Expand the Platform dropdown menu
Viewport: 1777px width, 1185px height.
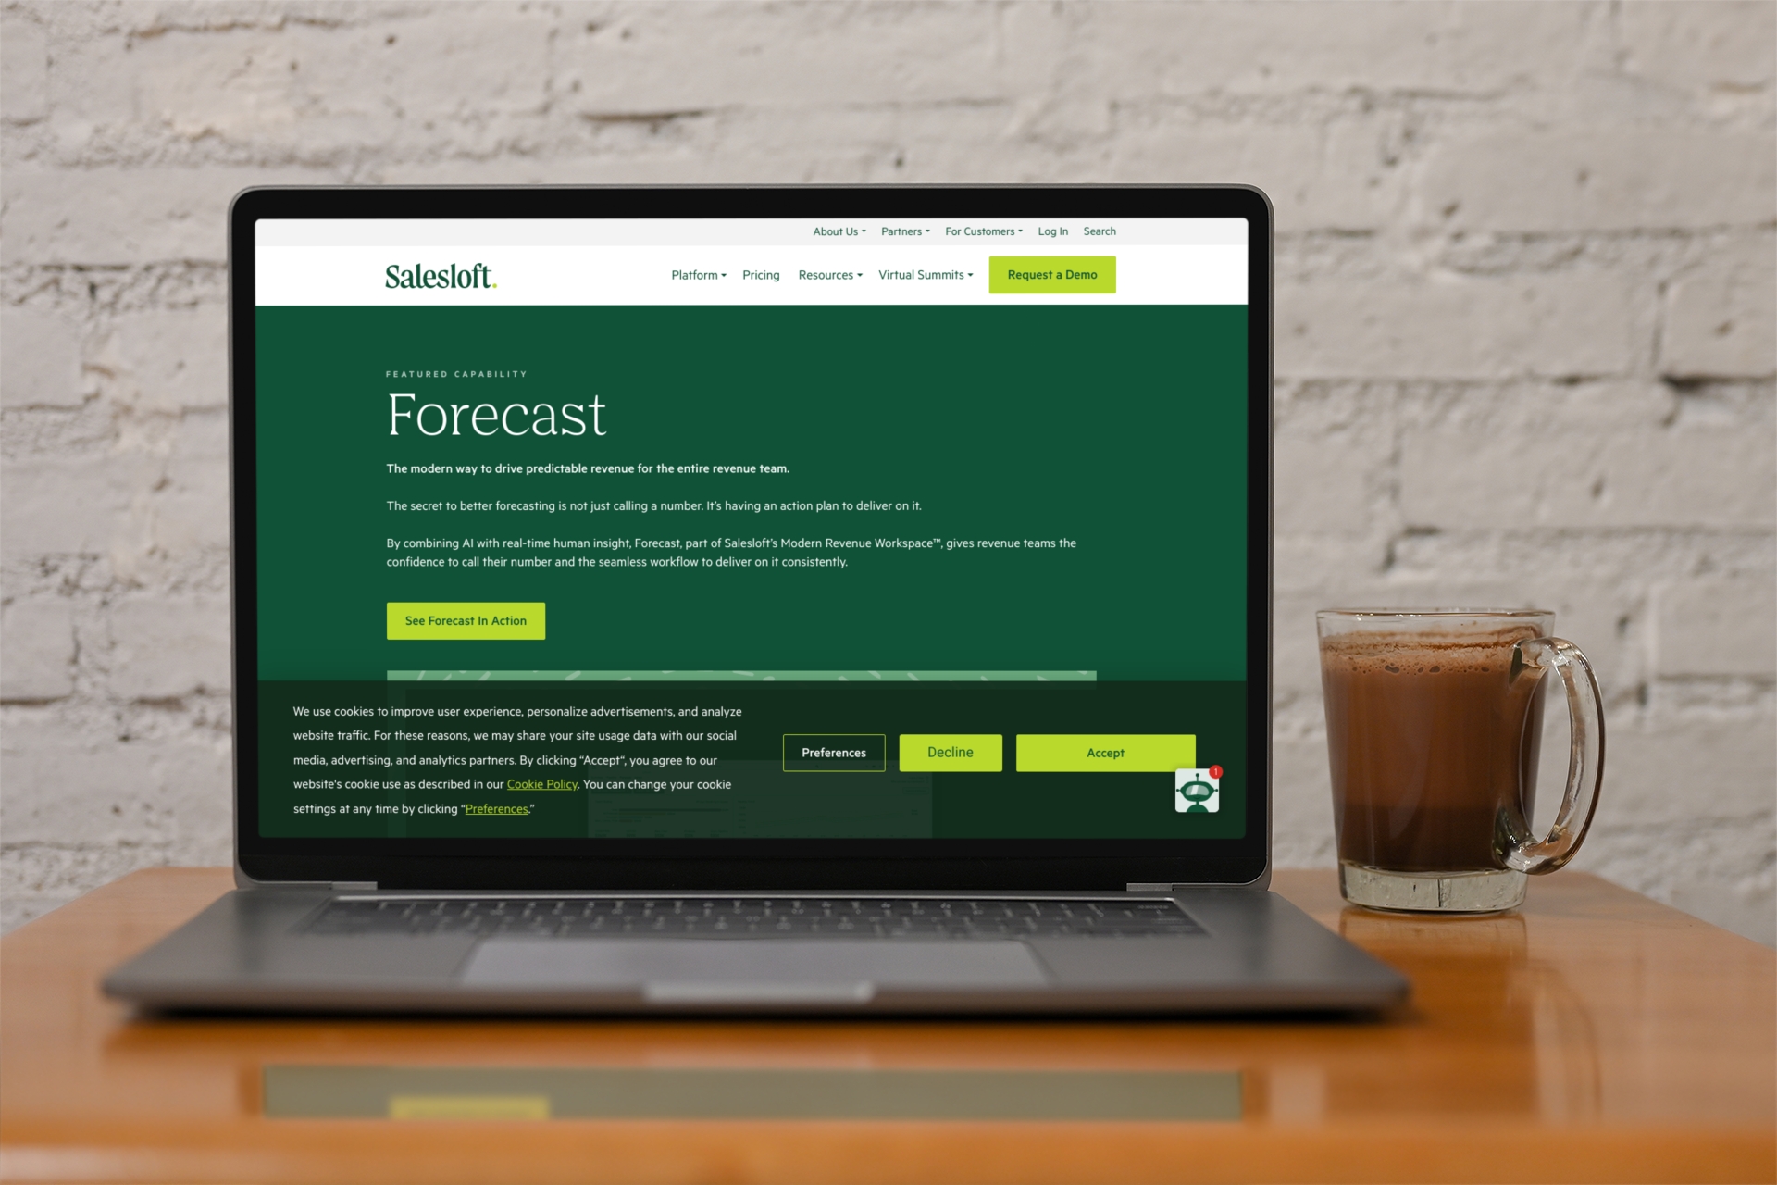(697, 274)
